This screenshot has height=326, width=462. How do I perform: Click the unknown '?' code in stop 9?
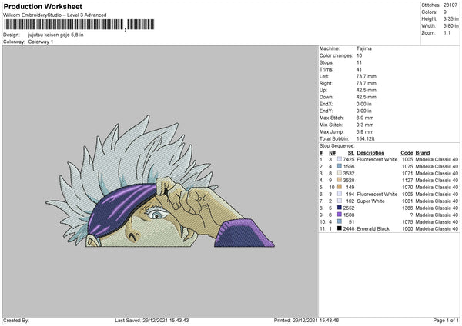click(x=411, y=215)
